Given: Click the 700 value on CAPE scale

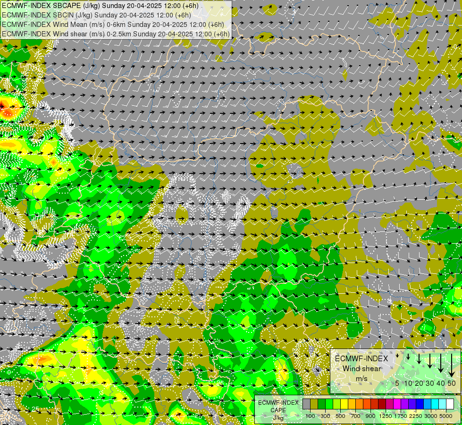Looking at the screenshot, I should point(356,416).
